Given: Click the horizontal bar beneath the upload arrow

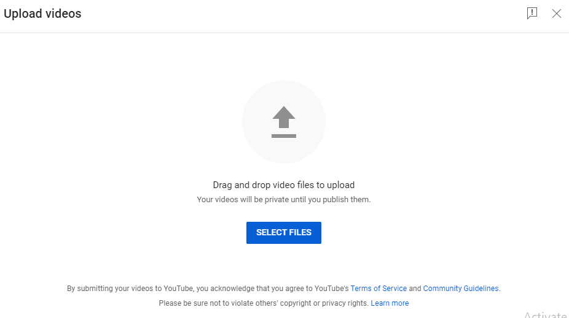Looking at the screenshot, I should (284, 135).
